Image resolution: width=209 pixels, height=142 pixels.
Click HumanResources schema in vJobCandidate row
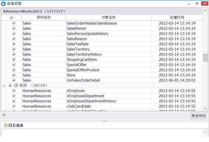(37, 106)
